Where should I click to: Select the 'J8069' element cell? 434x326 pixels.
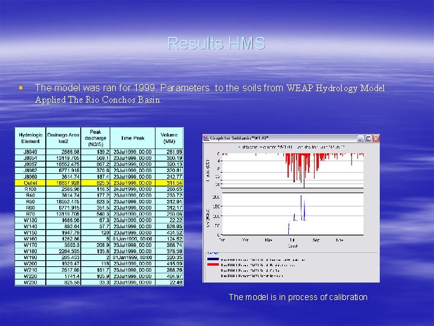coord(31,176)
